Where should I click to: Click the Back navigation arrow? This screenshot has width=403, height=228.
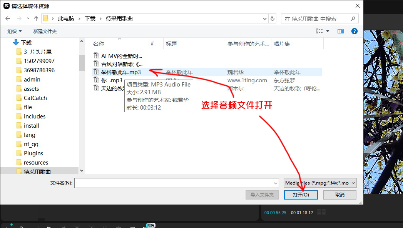coord(8,18)
